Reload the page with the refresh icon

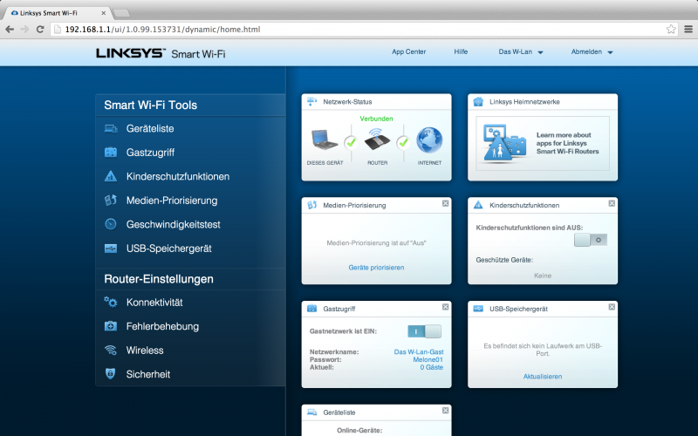tap(40, 30)
